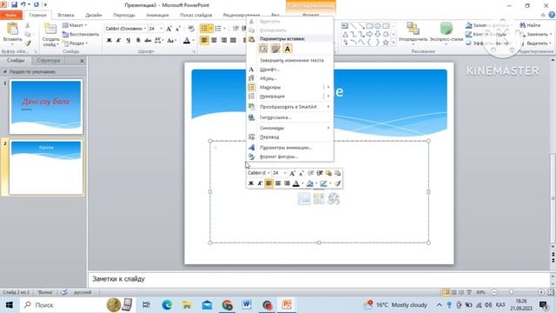This screenshot has width=556, height=313.
Task: Click the Найти binoculars find icon
Action: [x=523, y=25]
